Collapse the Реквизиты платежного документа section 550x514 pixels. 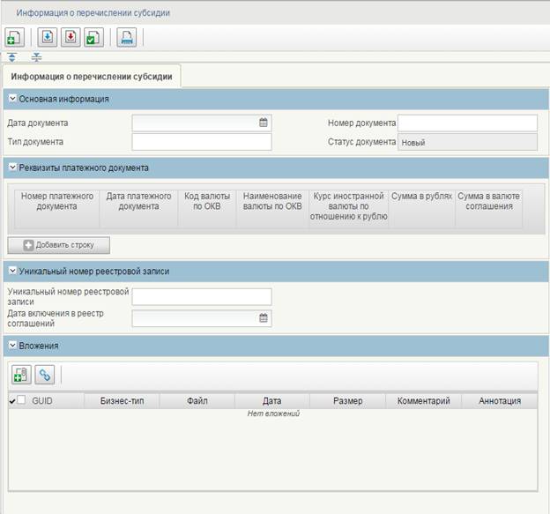pyautogui.click(x=12, y=168)
